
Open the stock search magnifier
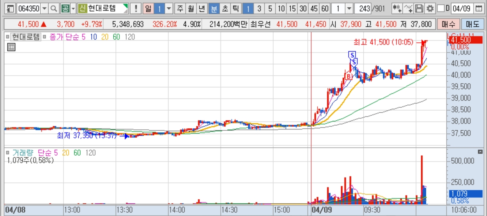coord(54,8)
